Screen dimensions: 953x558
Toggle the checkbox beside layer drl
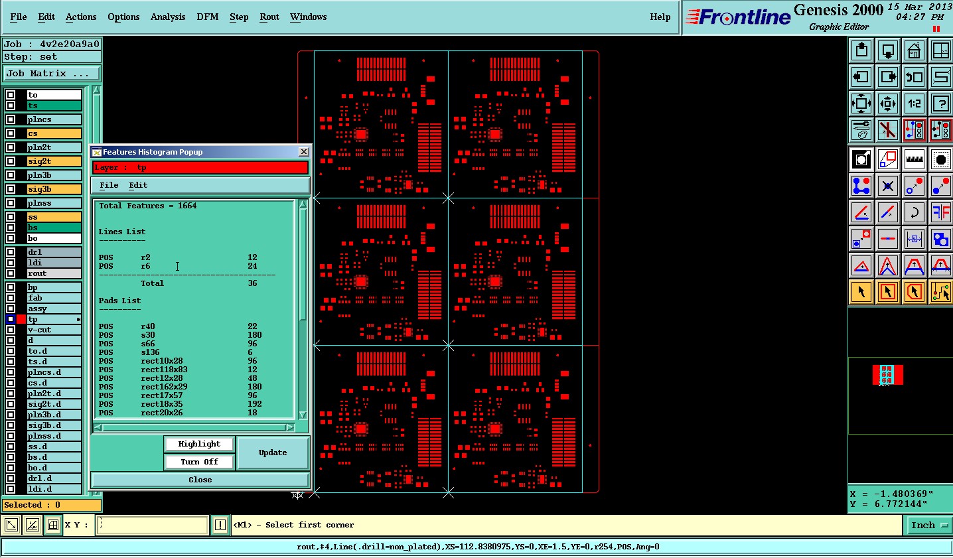pos(11,252)
